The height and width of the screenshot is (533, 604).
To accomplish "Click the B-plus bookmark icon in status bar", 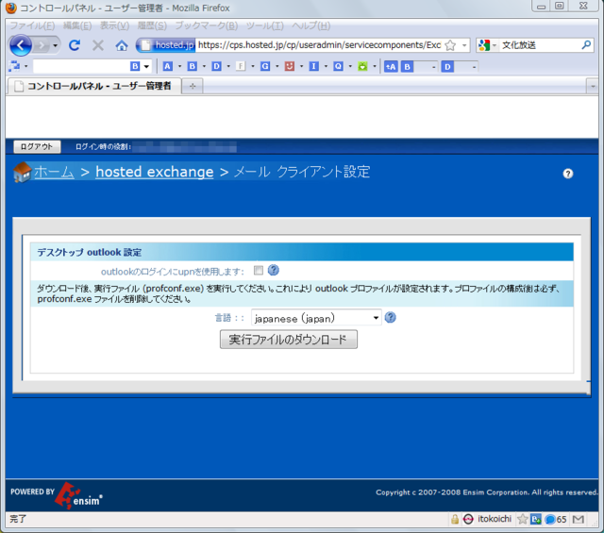I will coord(536,519).
